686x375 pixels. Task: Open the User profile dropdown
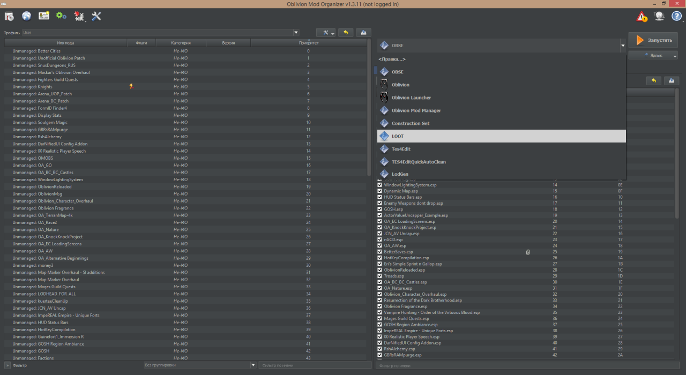(x=160, y=33)
